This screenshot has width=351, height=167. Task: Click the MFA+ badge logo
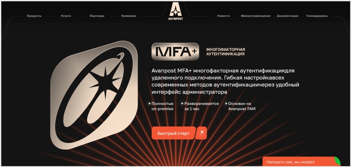(175, 52)
